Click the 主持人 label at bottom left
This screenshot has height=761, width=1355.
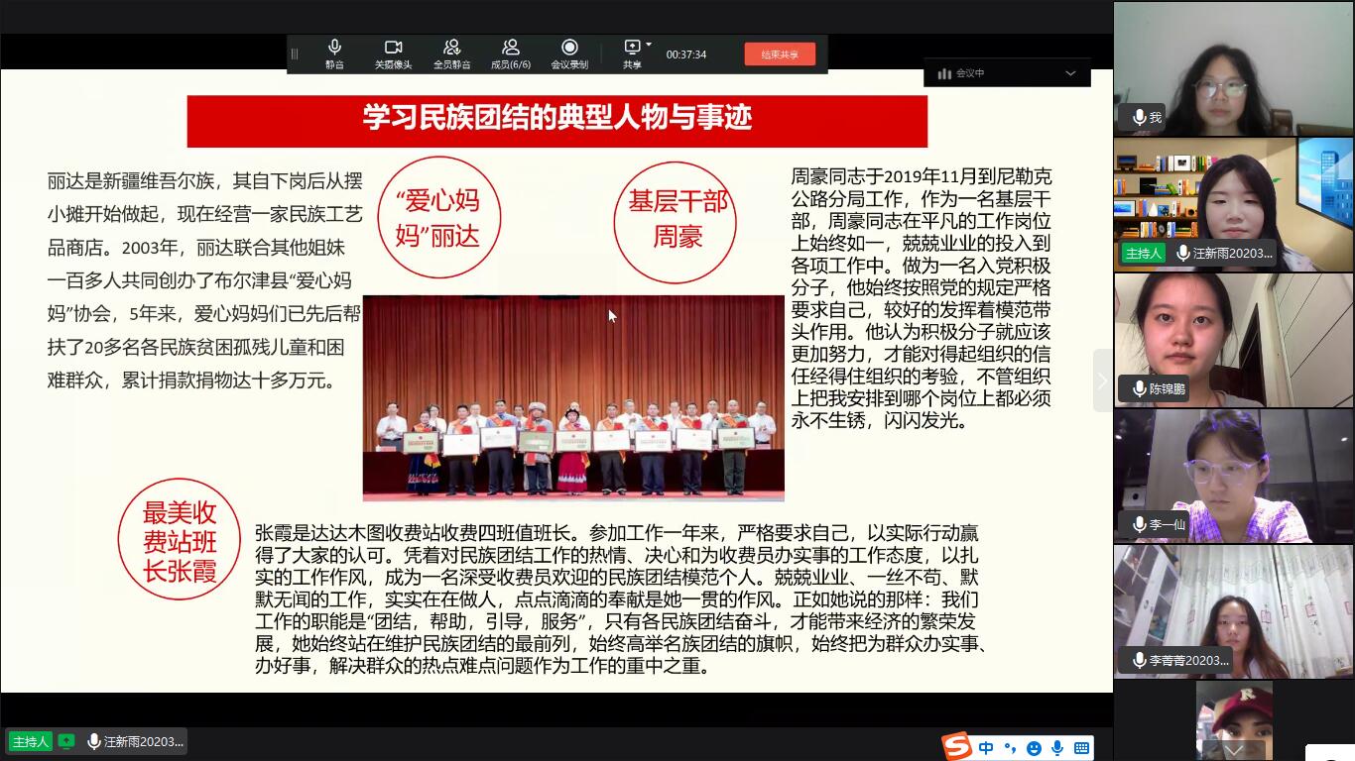30,741
